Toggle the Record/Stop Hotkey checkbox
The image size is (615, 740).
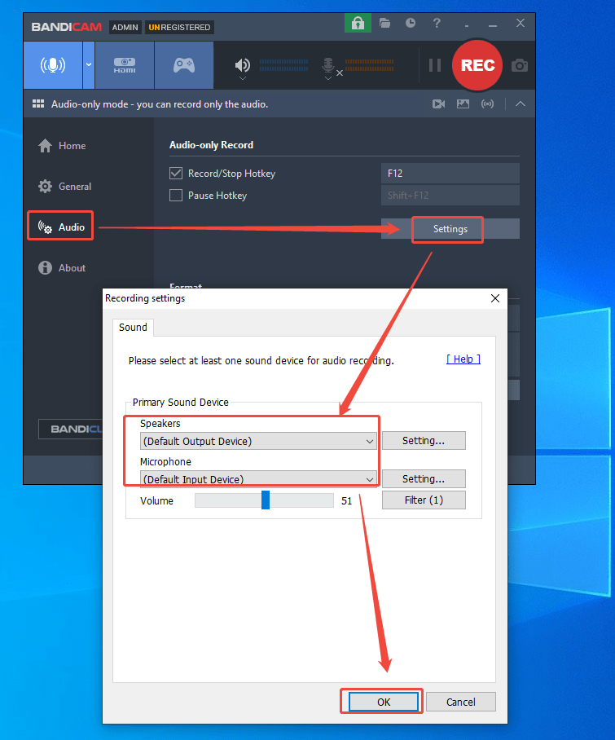(x=176, y=174)
